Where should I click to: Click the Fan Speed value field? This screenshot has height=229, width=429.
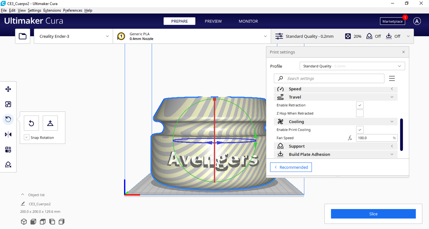coord(377,138)
